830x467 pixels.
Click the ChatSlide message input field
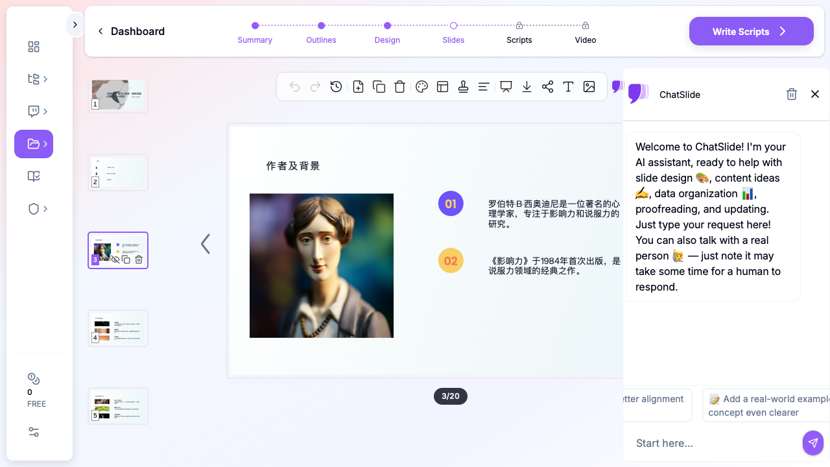(713, 443)
